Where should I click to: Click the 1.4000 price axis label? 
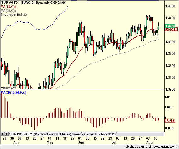click(x=170, y=42)
